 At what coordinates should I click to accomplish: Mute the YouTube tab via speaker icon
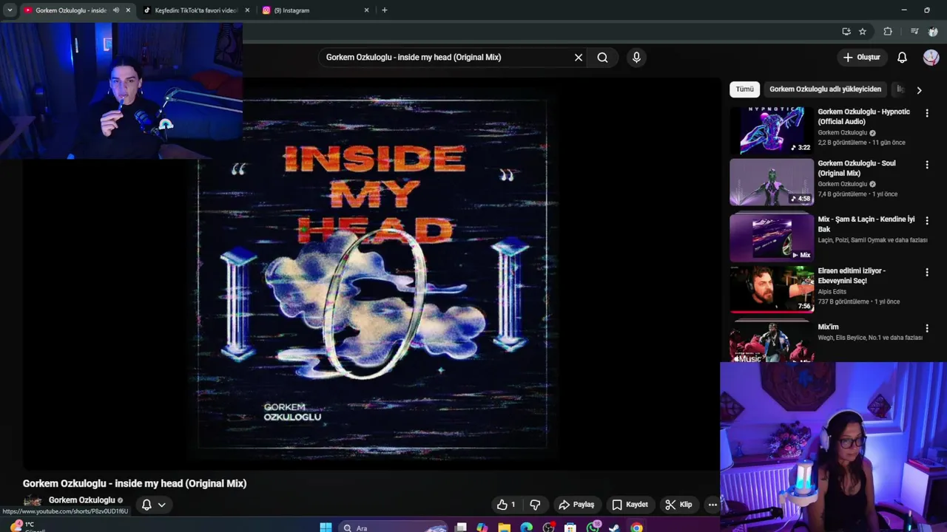pyautogui.click(x=115, y=10)
